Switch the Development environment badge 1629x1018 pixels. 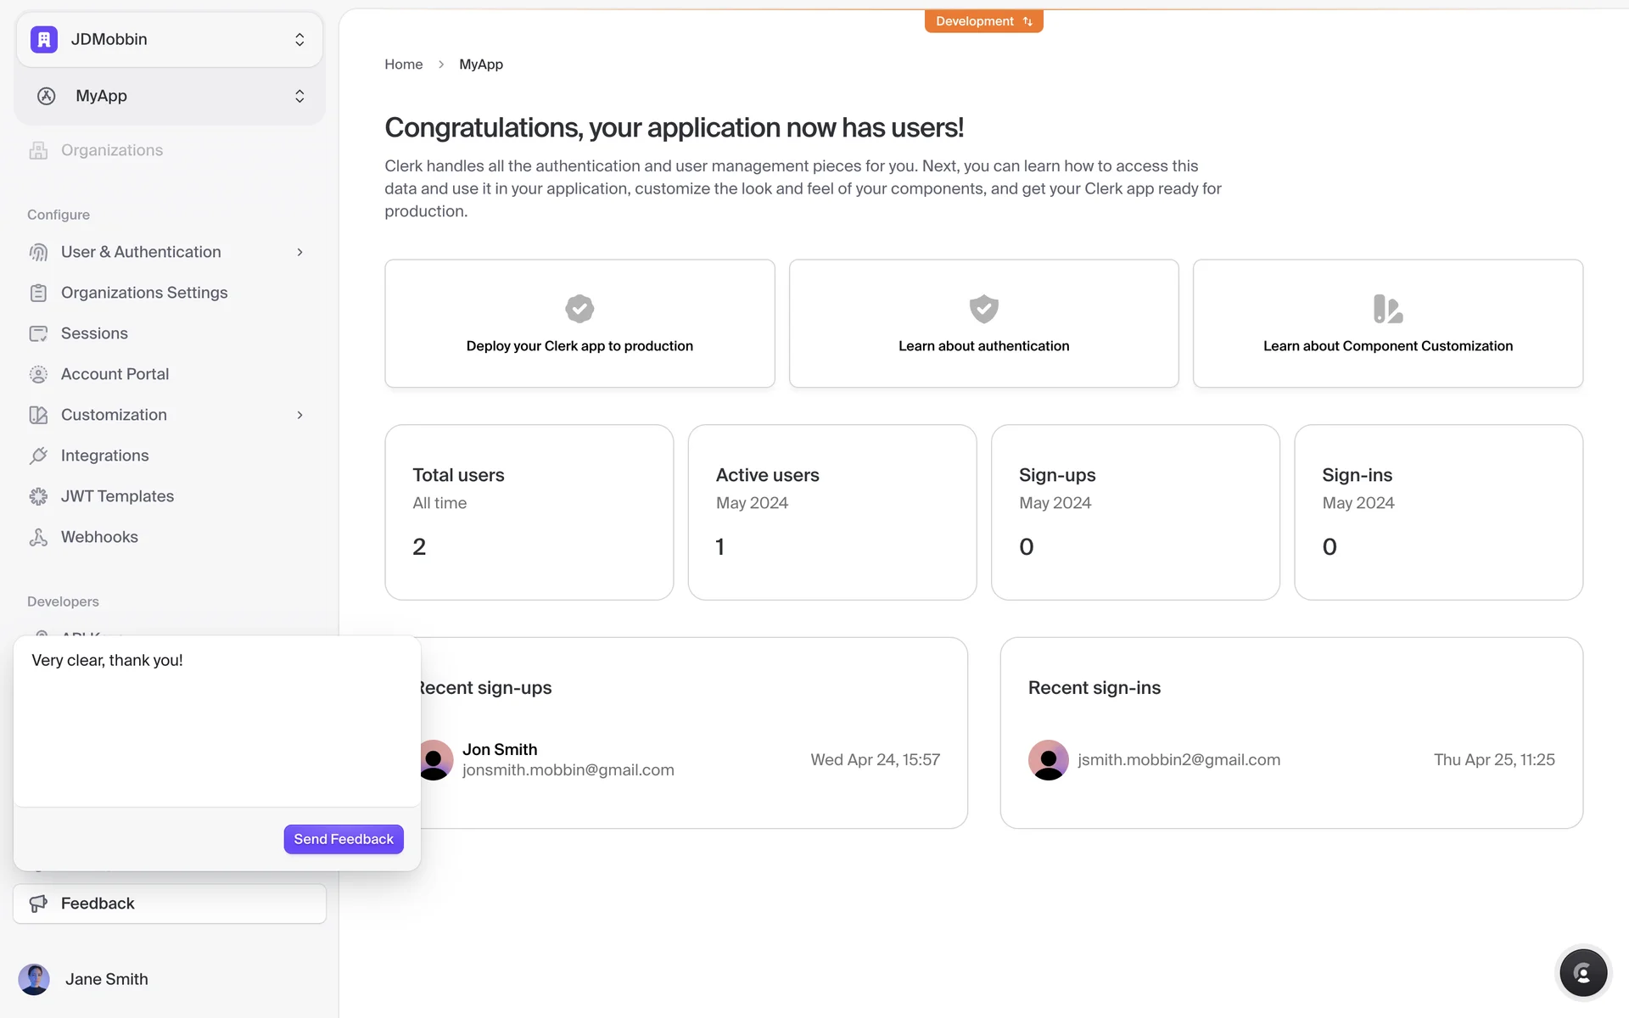click(983, 21)
